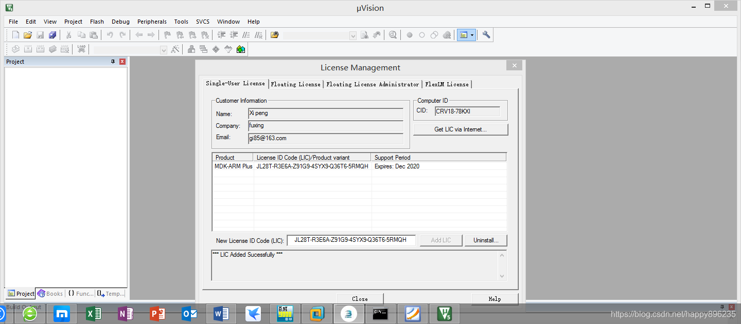This screenshot has width=741, height=324.
Task: Open the SVCS menu
Action: pos(203,22)
